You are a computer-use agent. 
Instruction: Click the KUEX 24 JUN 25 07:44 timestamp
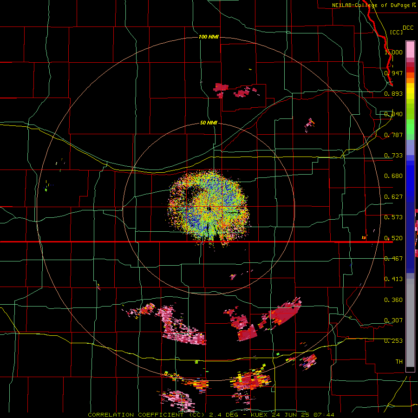[293, 415]
